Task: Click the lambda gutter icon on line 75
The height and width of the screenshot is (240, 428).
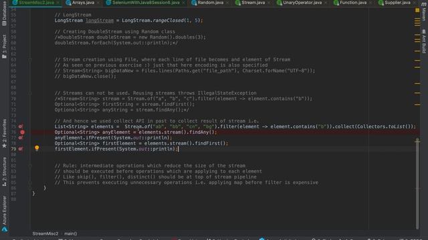Action: (x=21, y=127)
